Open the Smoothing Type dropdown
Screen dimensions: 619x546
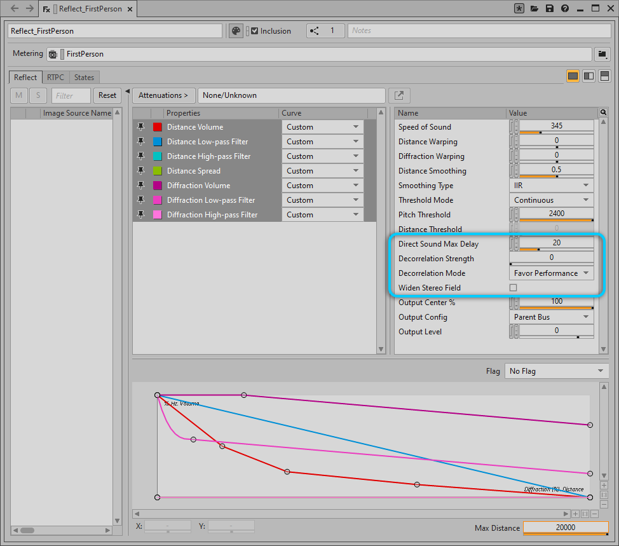551,186
